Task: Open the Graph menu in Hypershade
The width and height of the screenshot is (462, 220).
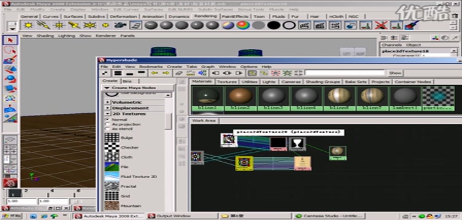Action: [208, 67]
